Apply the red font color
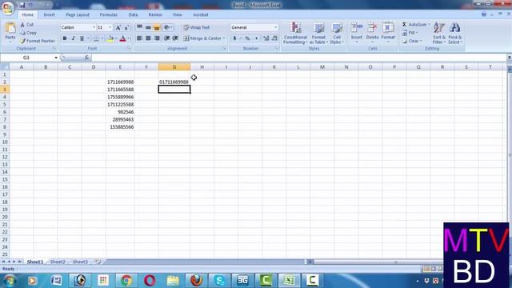The width and height of the screenshot is (512, 288). click(122, 38)
